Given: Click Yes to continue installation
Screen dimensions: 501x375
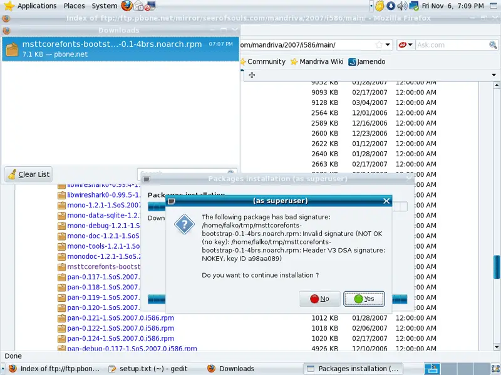Looking at the screenshot, I should click(364, 299).
